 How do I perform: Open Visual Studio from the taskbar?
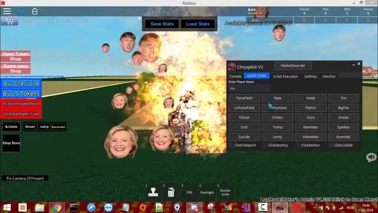(x=246, y=208)
